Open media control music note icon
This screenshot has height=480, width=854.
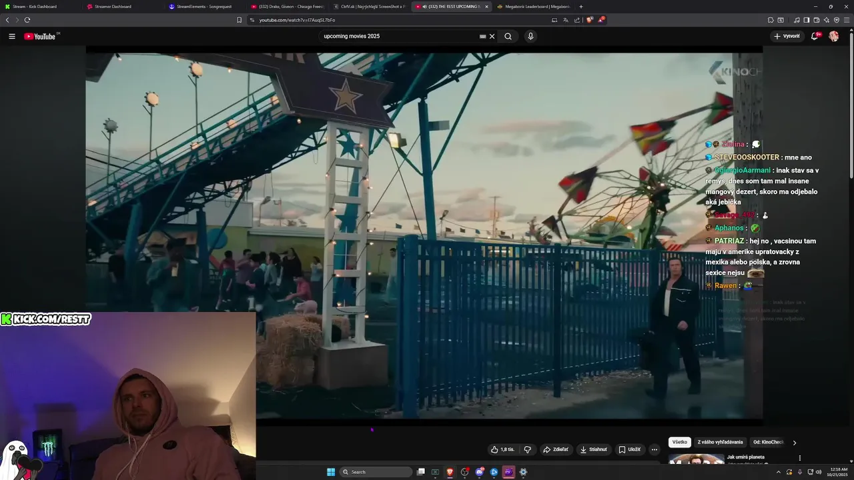click(x=797, y=20)
